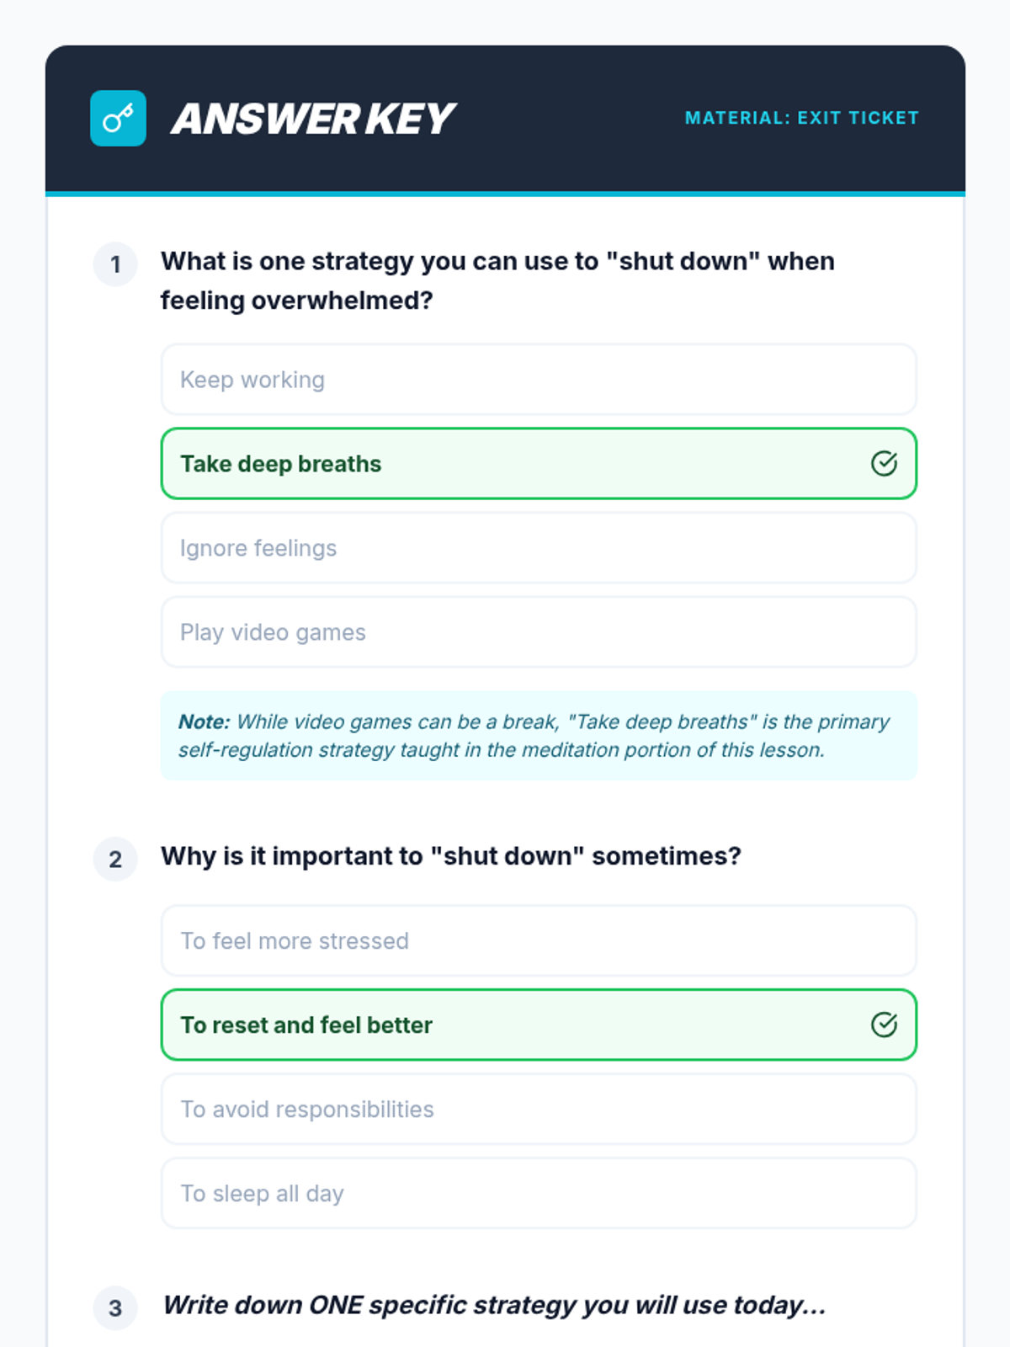The width and height of the screenshot is (1010, 1347).
Task: Click the question 1 prompt text
Action: tap(497, 280)
